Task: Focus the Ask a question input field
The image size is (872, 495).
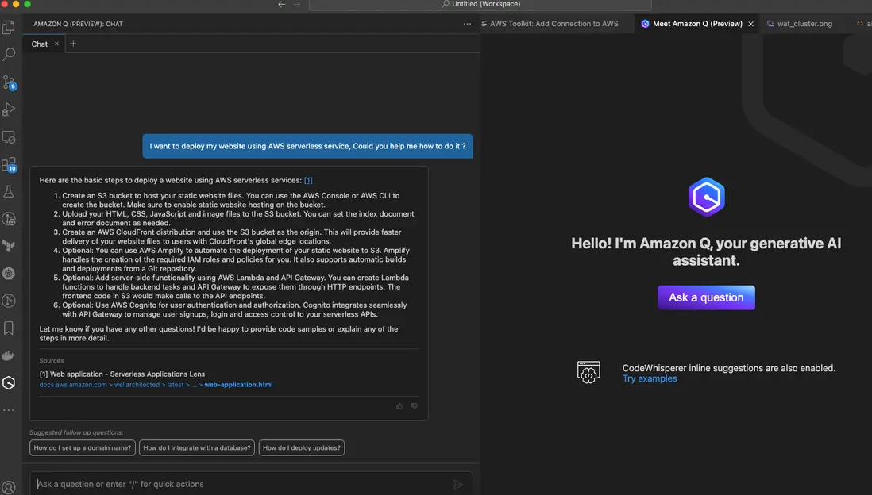Action: 251,484
